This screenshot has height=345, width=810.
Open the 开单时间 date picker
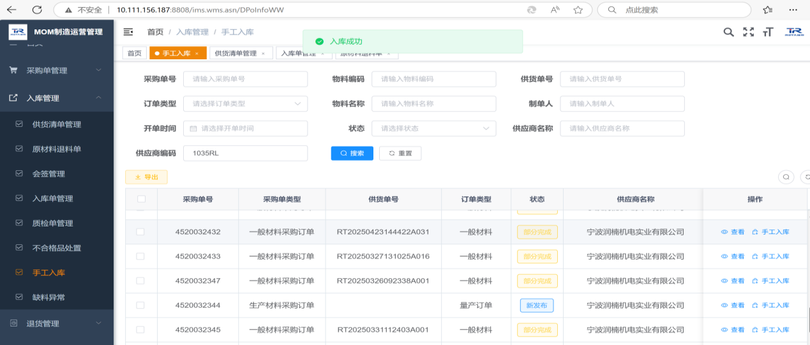(x=245, y=128)
